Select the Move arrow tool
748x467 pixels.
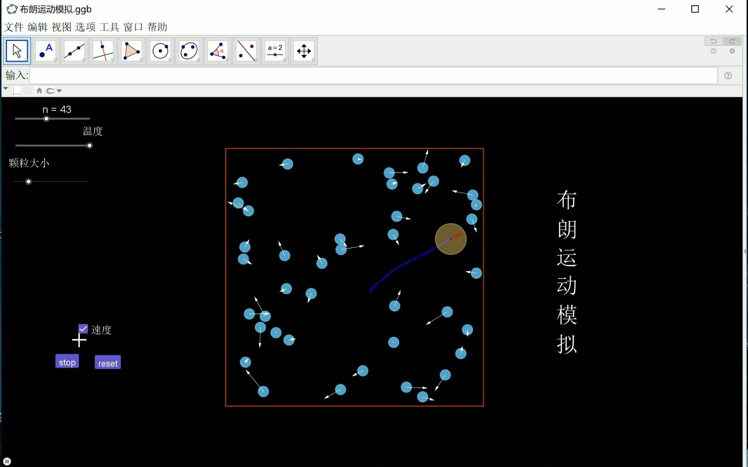pos(17,51)
